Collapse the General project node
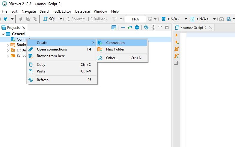The height and width of the screenshot is (147, 235). click(x=3, y=34)
